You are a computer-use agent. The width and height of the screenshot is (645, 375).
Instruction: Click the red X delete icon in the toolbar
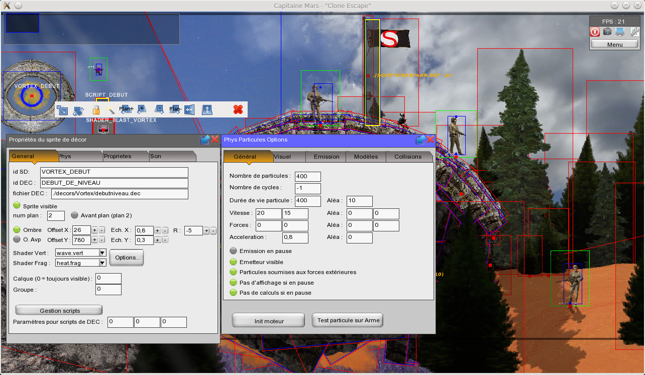point(237,109)
